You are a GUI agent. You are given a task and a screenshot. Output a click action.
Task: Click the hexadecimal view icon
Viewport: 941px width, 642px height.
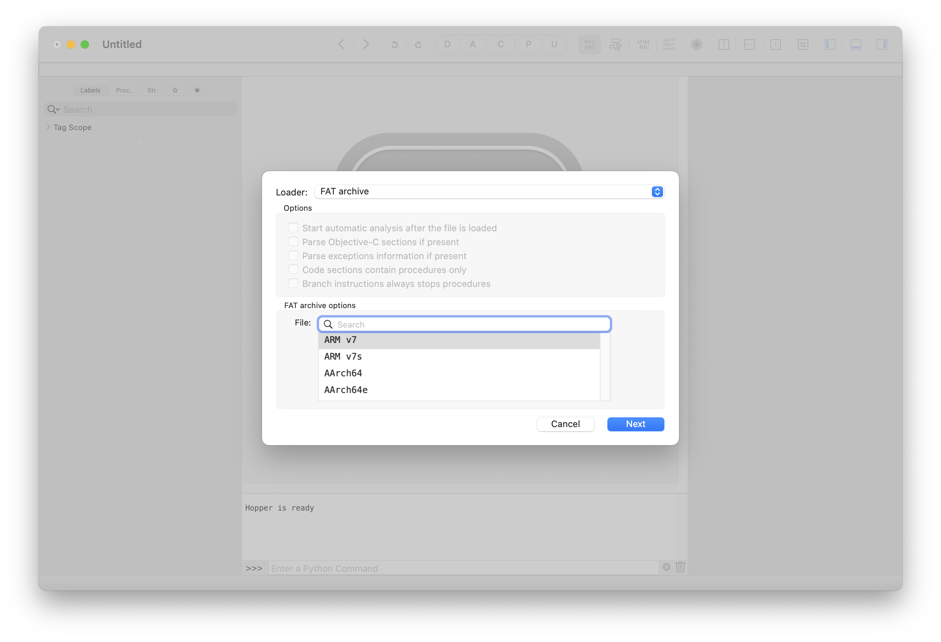click(x=669, y=45)
